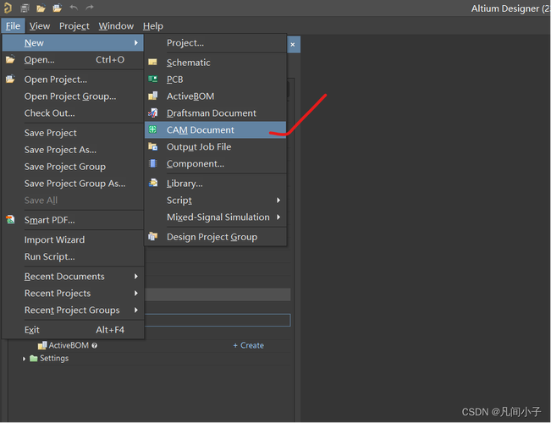Viewport: 551px width, 423px height.
Task: Expand Recent Projects submenu arrow
Action: (x=136, y=293)
